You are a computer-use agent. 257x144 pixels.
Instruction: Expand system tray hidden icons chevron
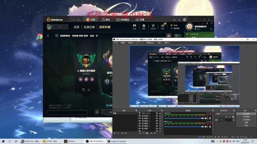click(217, 141)
